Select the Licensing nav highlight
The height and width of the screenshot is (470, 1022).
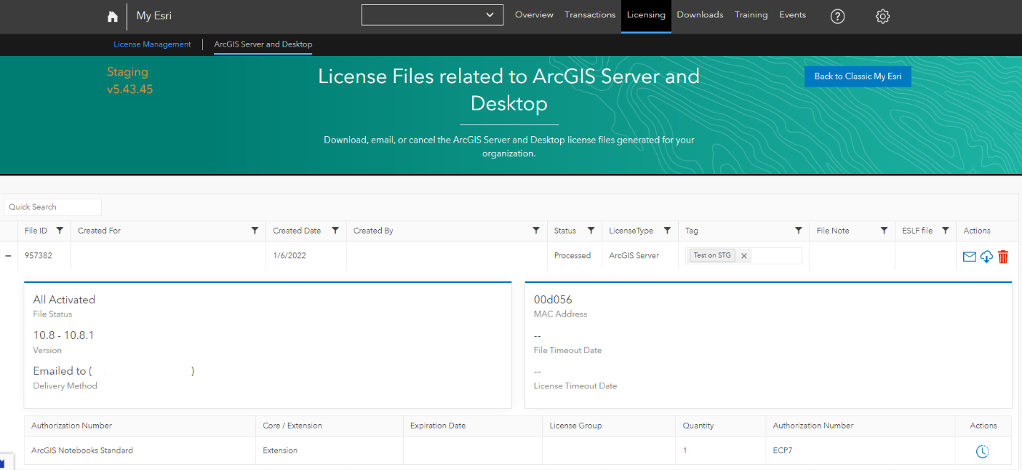645,14
